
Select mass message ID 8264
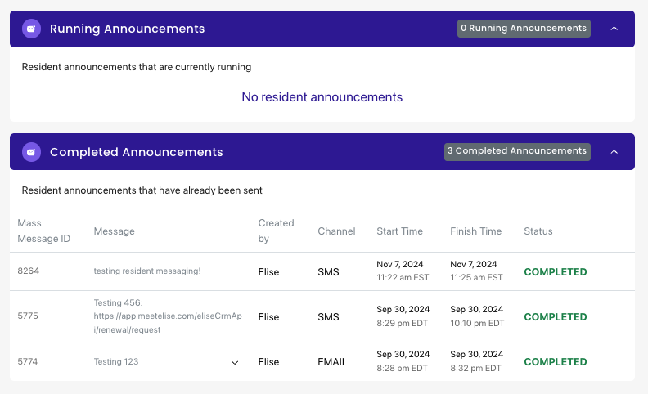click(29, 271)
